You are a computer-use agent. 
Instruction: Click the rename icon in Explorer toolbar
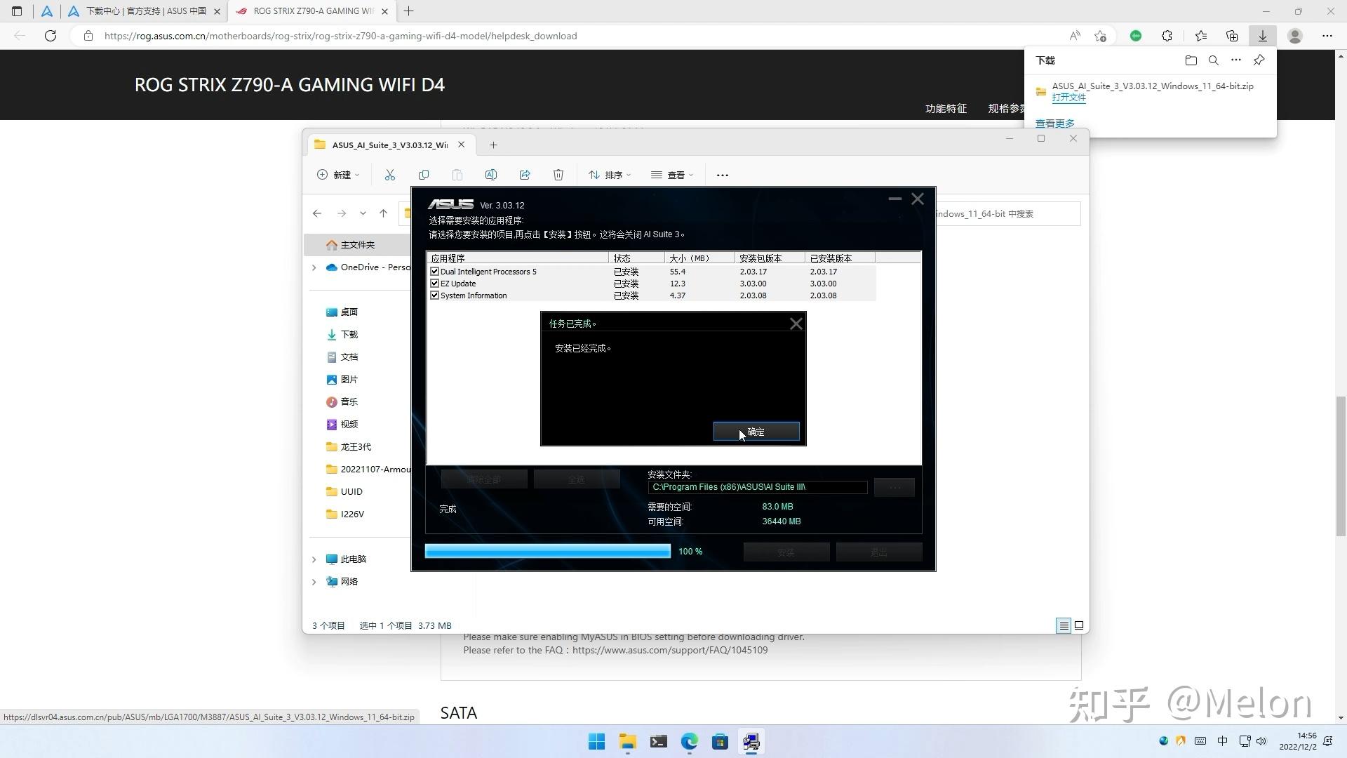click(491, 175)
